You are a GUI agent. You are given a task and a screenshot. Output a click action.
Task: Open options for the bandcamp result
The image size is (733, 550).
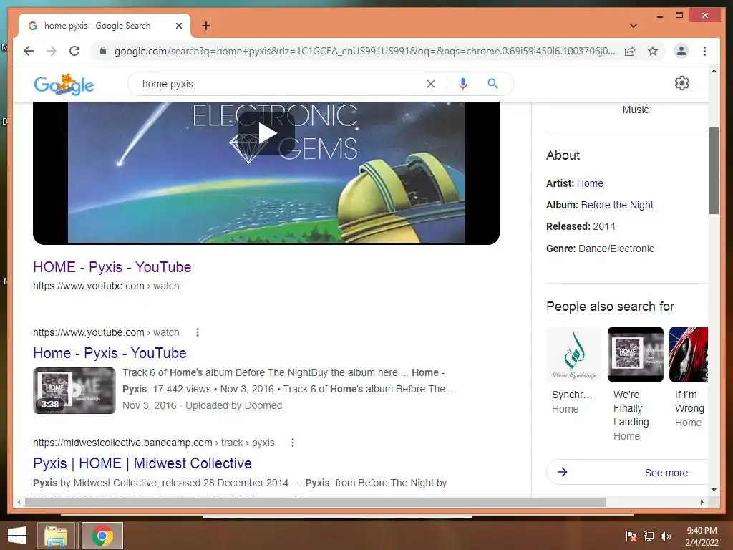click(x=293, y=443)
